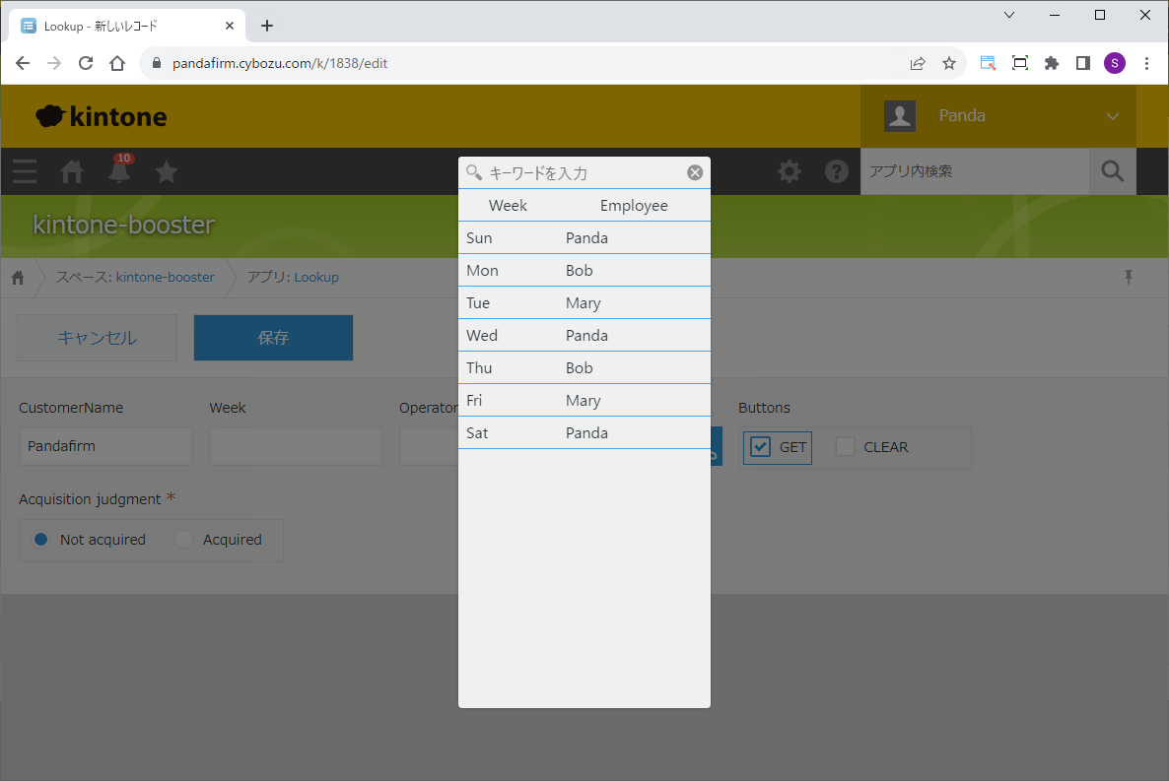This screenshot has height=781, width=1169.
Task: Expand the Panda user account dropdown
Action: pos(1113,116)
